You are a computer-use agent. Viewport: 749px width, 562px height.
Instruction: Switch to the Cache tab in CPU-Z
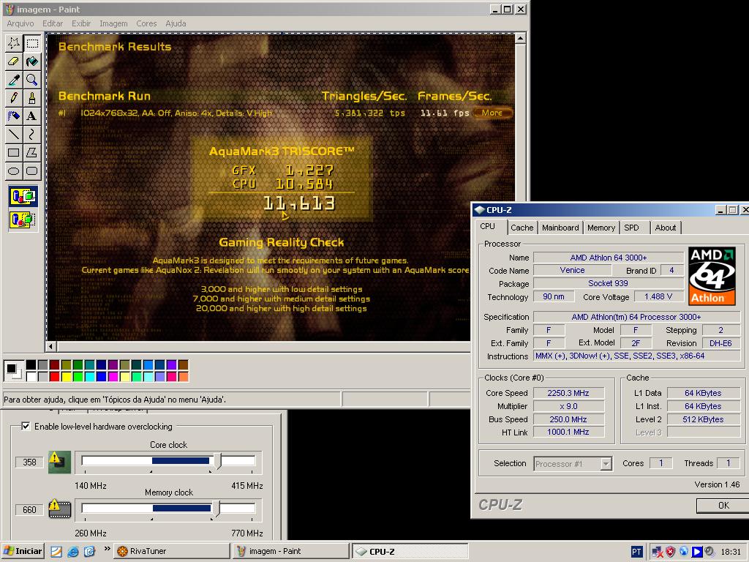tap(522, 228)
